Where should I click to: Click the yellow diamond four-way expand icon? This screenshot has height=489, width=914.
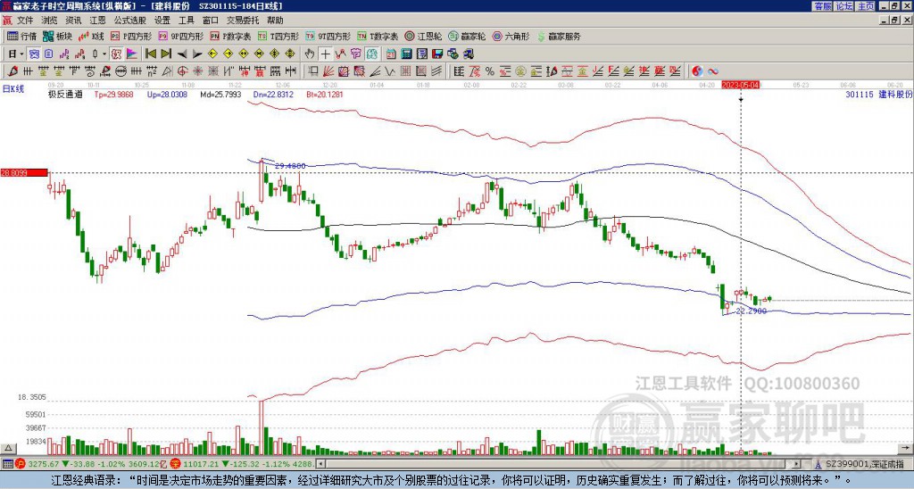coord(290,54)
